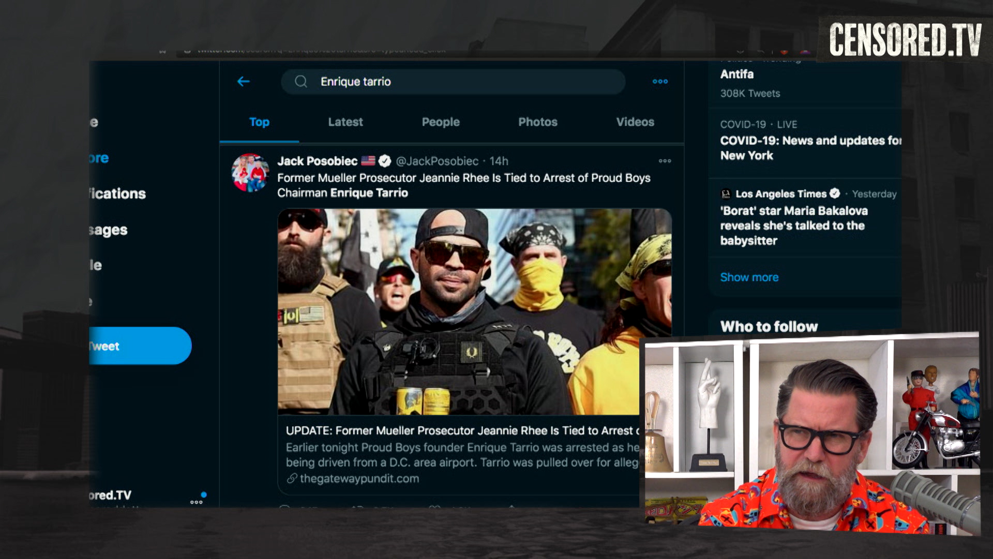Open the account three-dot menu near Censored.TV

(x=197, y=502)
